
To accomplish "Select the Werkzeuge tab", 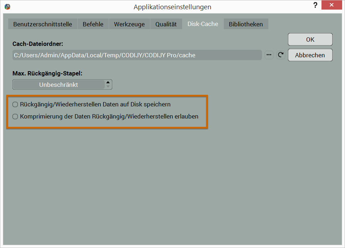I will point(129,24).
